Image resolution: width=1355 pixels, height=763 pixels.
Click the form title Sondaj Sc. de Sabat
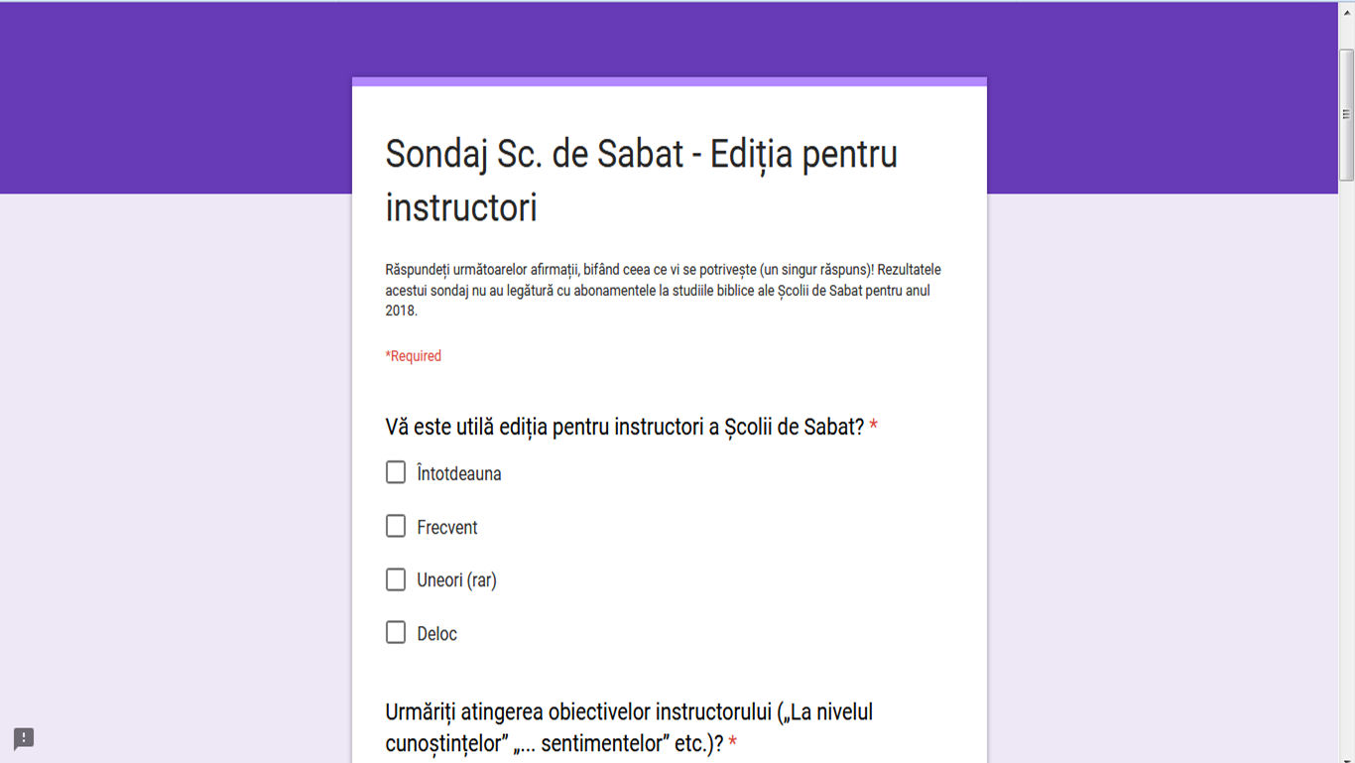click(642, 181)
